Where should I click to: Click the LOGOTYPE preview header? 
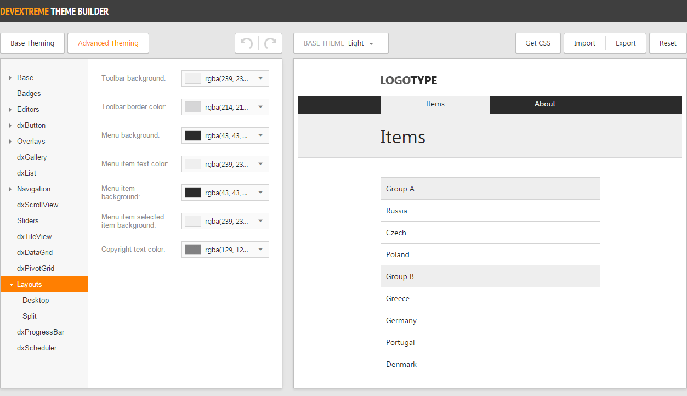click(409, 81)
